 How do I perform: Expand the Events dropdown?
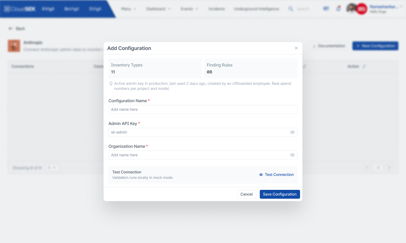click(x=189, y=9)
